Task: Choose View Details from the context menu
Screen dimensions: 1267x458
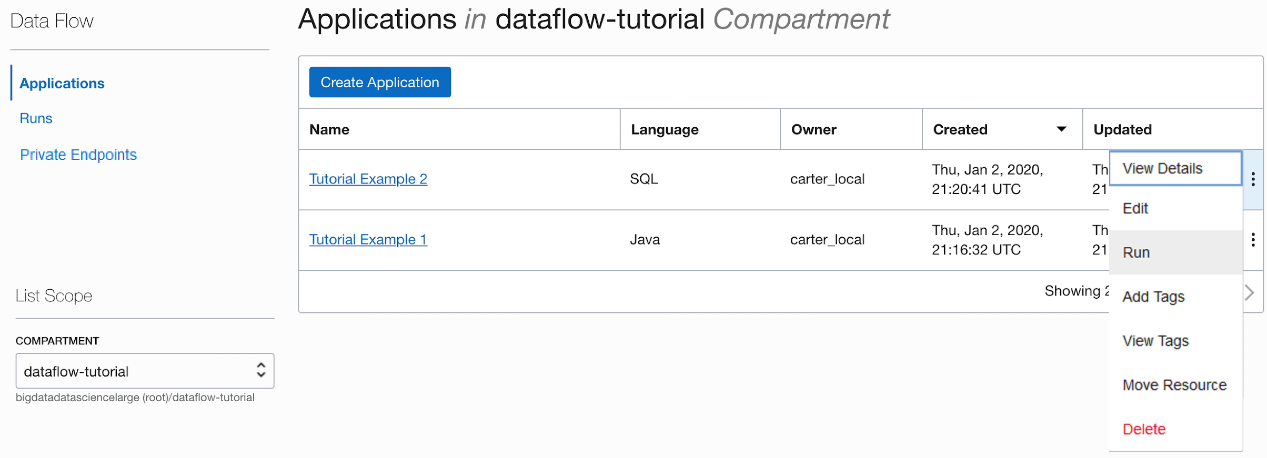Action: (x=1162, y=169)
